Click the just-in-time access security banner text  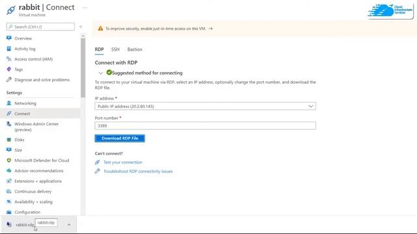[155, 29]
